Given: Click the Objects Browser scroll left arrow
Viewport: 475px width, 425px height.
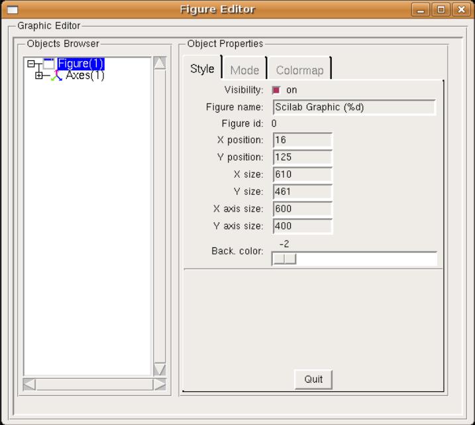Looking at the screenshot, I should 29,385.
